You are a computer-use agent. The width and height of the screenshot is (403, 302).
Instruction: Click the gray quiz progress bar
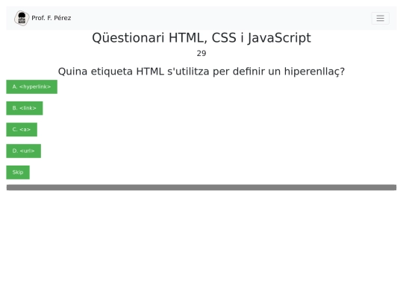(201, 187)
